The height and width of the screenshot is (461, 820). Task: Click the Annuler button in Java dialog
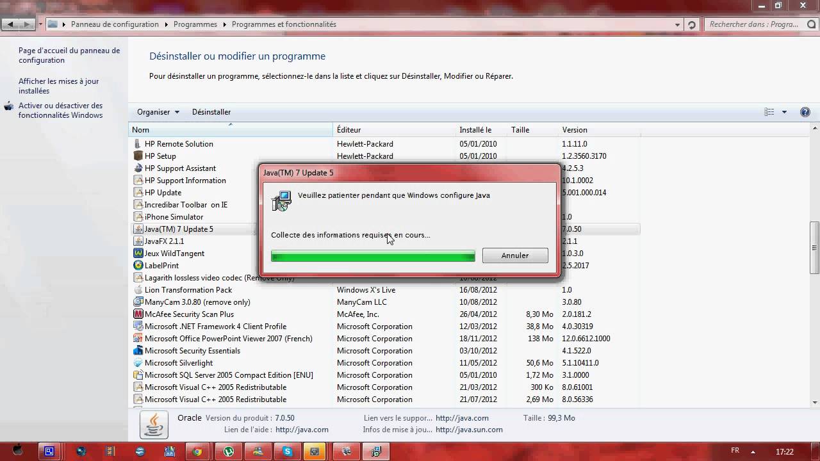coord(515,255)
